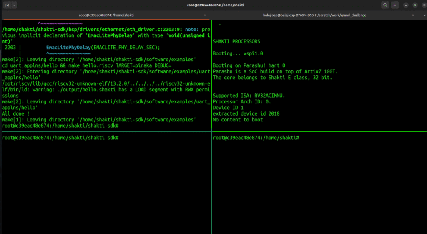Viewport: 427px width, 234px height.
Task: Switch to the root@c39eac48e874 /home/shakti tab
Action: pos(106,15)
